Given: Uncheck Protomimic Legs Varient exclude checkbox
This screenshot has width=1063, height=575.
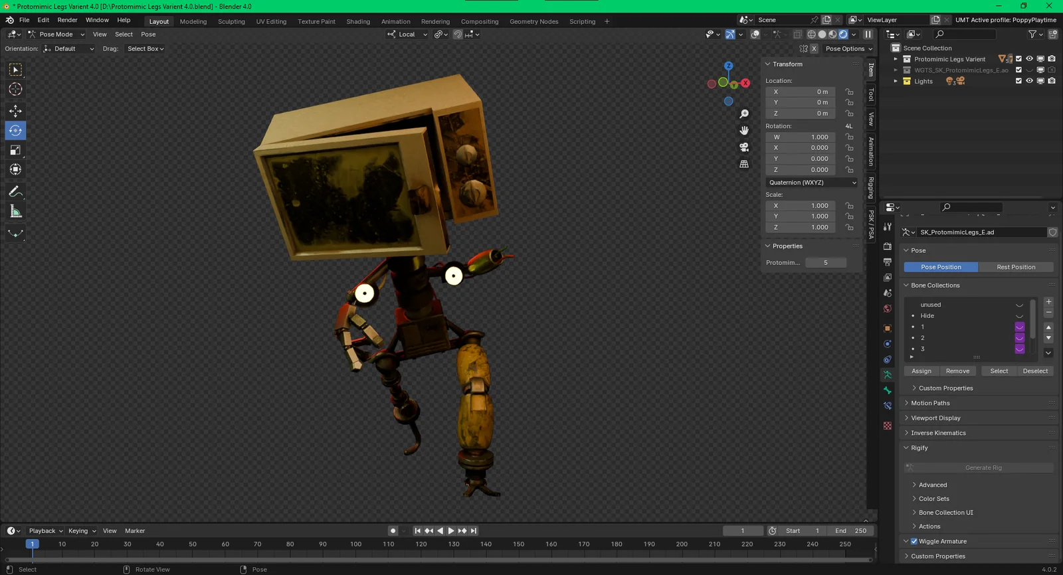Looking at the screenshot, I should (1018, 59).
